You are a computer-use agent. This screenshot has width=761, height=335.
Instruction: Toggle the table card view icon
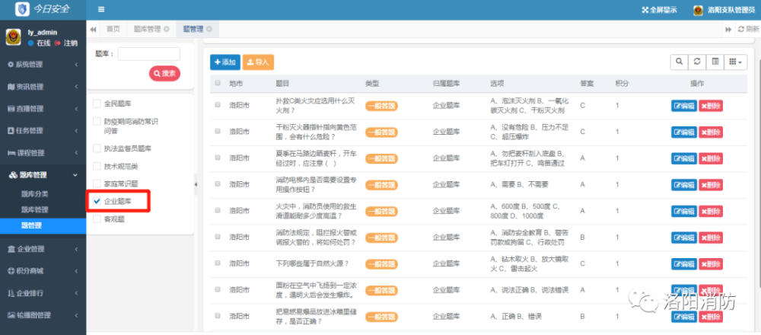tap(715, 62)
